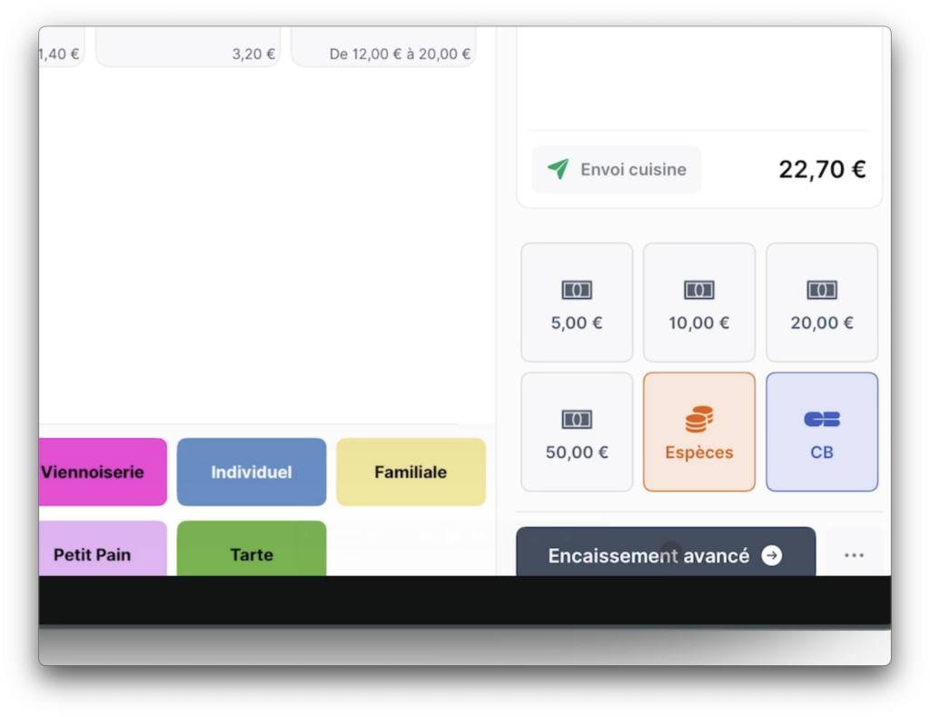Click the arrow icon in Encaissement avancé
The height and width of the screenshot is (717, 930).
coord(771,555)
